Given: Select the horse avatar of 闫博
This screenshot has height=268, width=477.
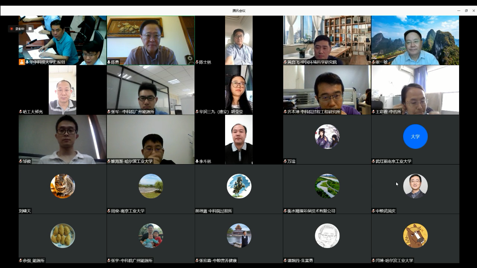Looking at the screenshot, I should [415, 236].
